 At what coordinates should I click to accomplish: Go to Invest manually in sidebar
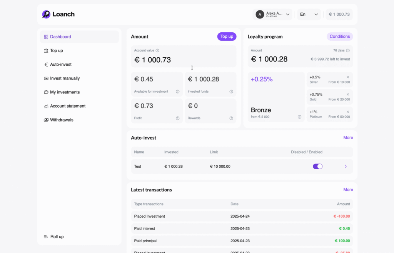[x=65, y=78]
